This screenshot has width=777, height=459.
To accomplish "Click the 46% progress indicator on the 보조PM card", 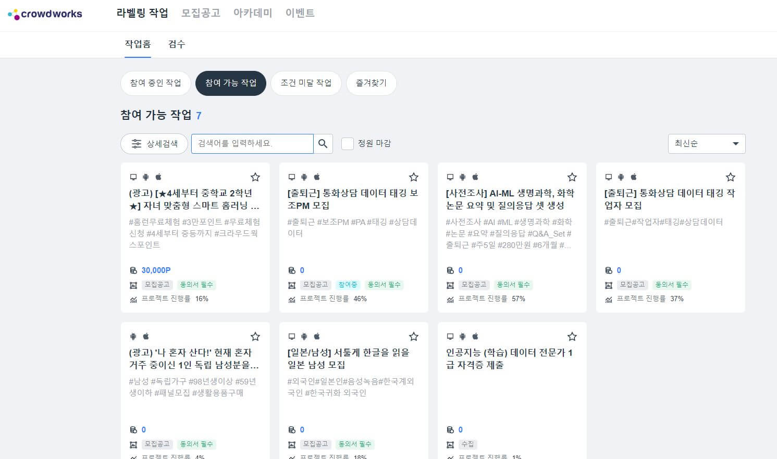I will click(361, 299).
